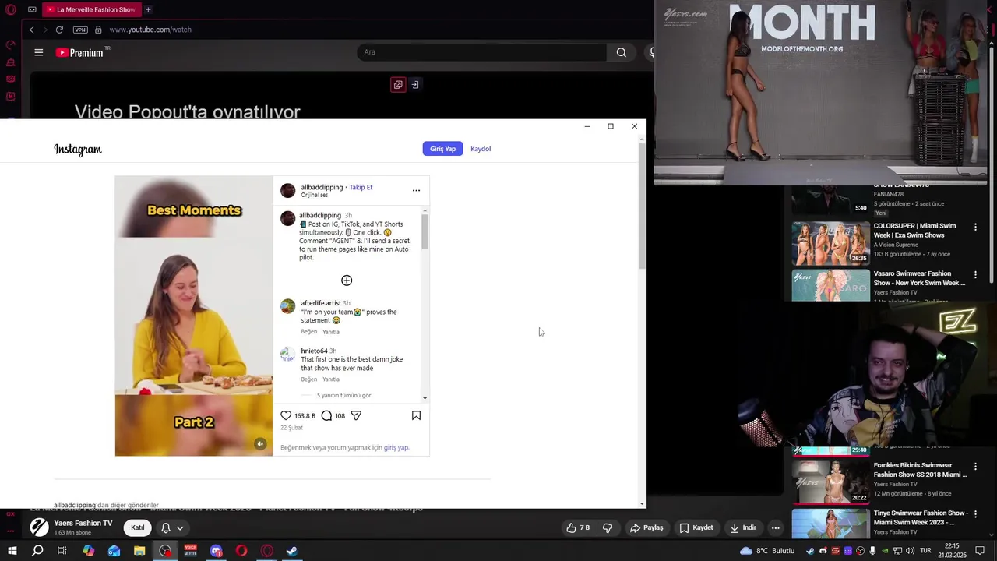
Task: Open weather widget 8°C Bulutlu
Action: pos(767,551)
